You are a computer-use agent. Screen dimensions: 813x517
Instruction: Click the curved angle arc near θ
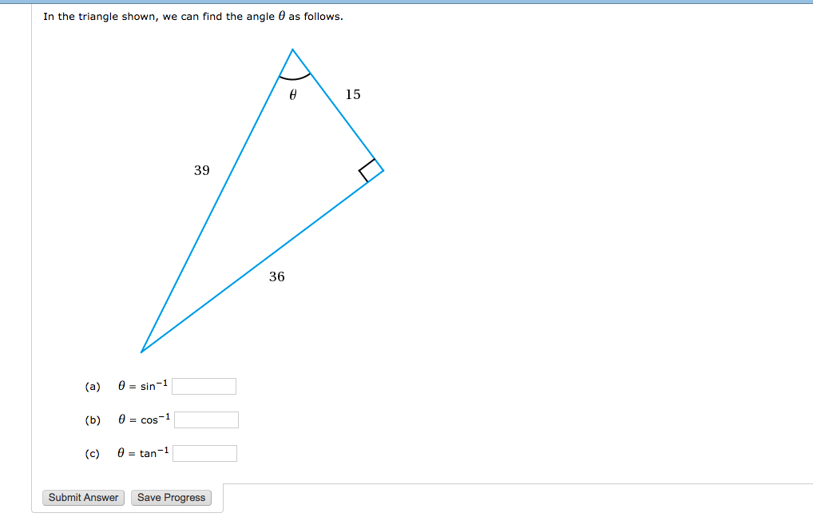[x=293, y=78]
